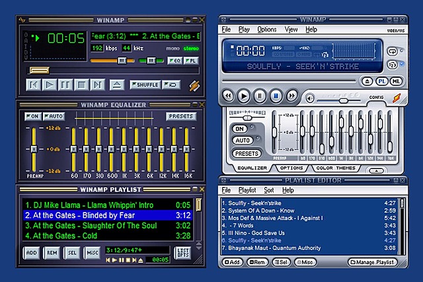
Task: Open Add menu in Playlist Editor
Action: pyautogui.click(x=232, y=262)
